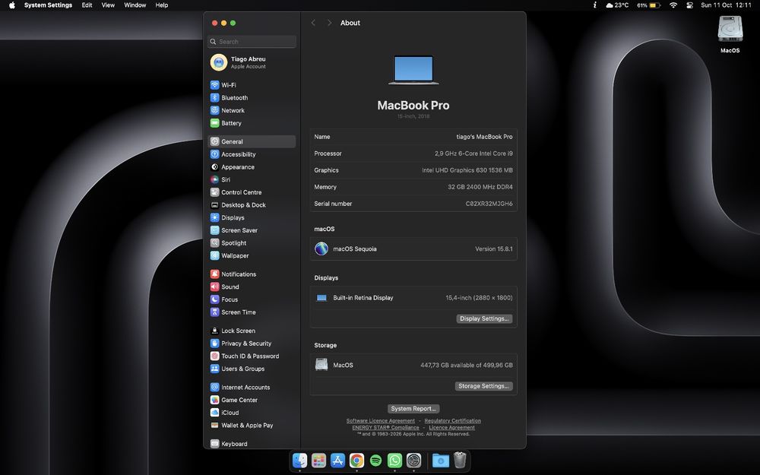Viewport: 760px width, 475px height.
Task: Open the View menu
Action: [x=108, y=5]
